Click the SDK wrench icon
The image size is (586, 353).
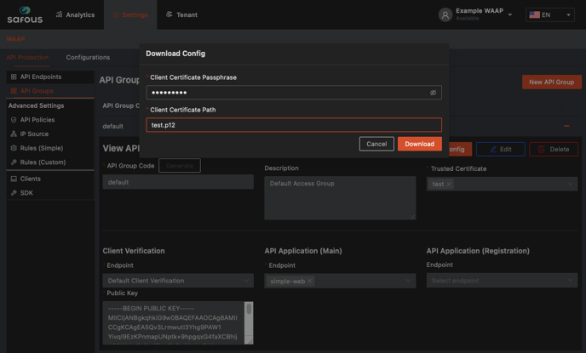(x=14, y=193)
